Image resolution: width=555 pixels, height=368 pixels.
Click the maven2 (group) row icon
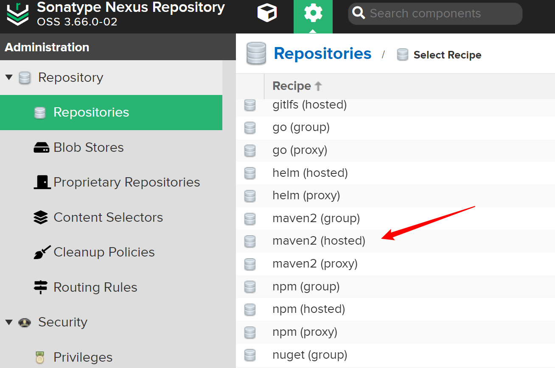(250, 219)
